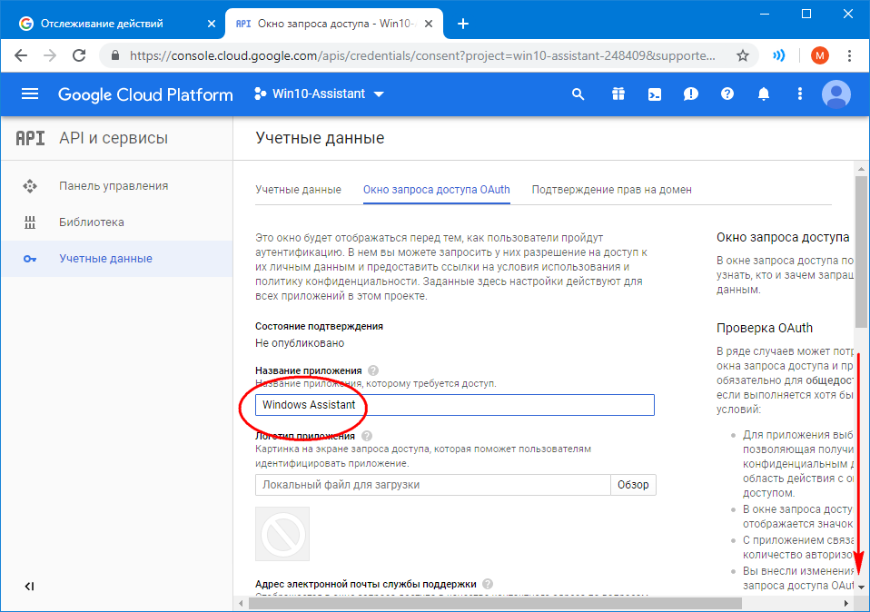Click the API logo in sidebar header
This screenshot has width=870, height=612.
pyautogui.click(x=30, y=138)
